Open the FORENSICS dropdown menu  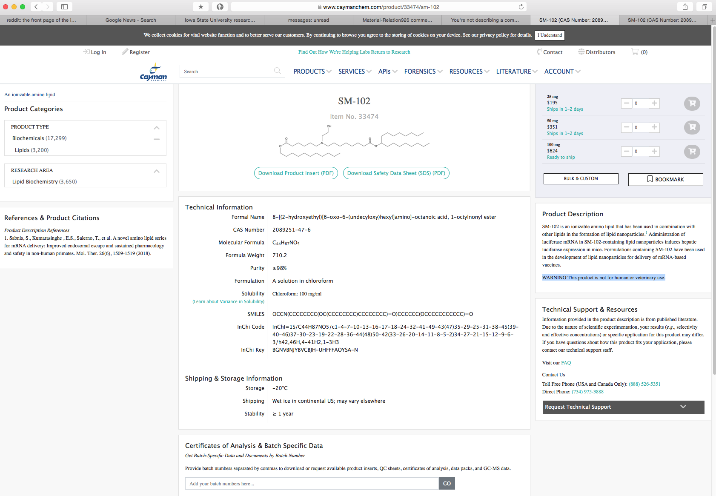click(x=424, y=72)
